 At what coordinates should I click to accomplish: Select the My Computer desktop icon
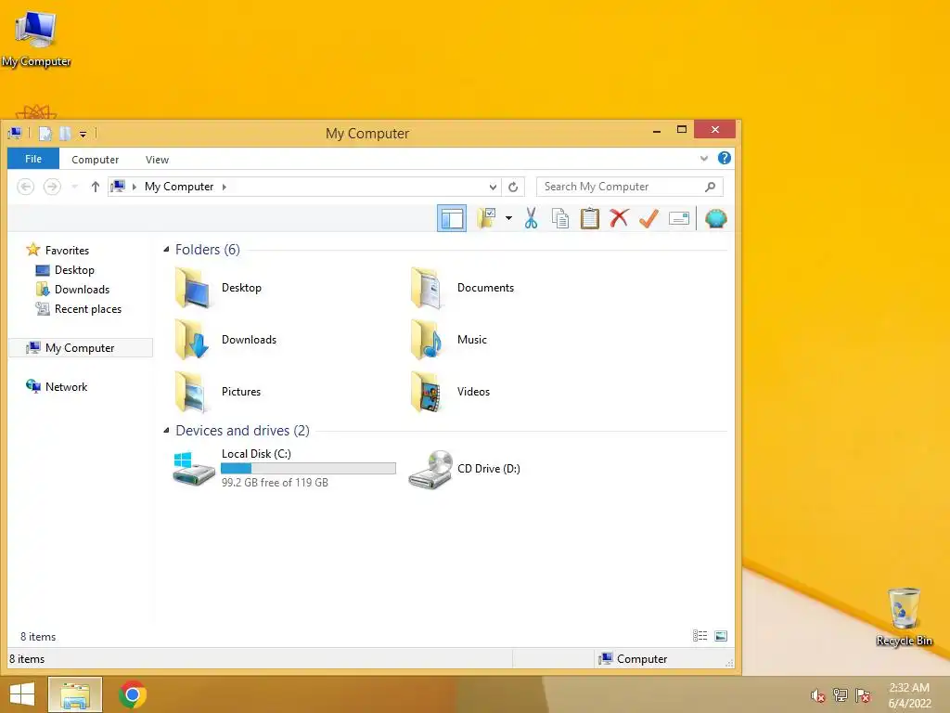tap(36, 38)
